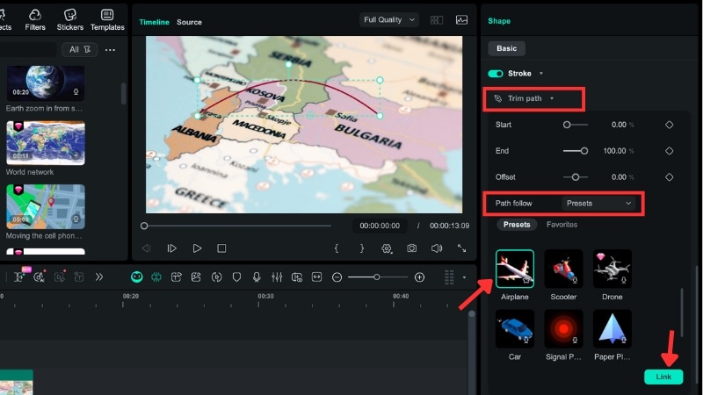Open the Filters panel
The image size is (703, 395).
(35, 20)
